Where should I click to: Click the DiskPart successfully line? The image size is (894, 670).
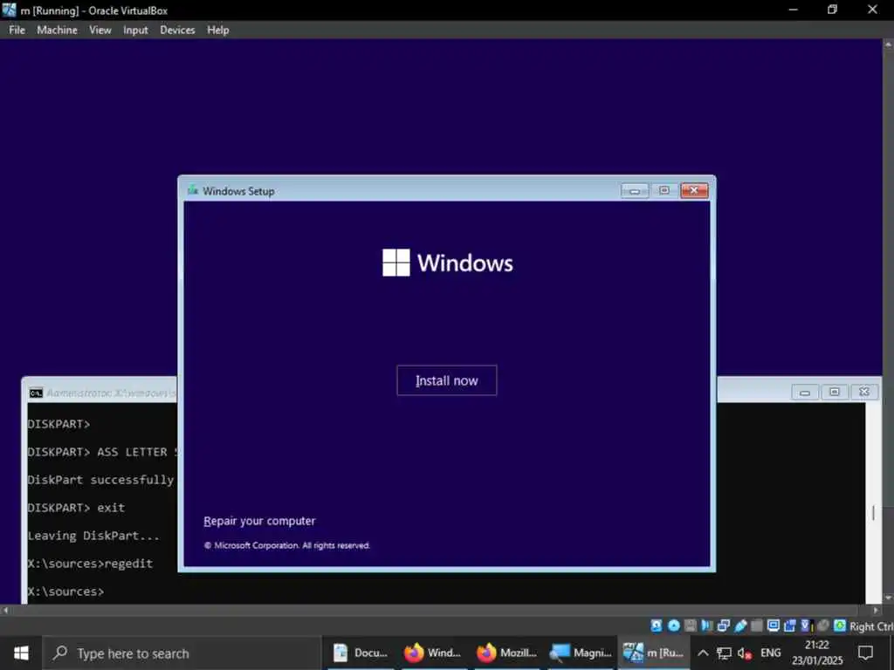point(101,480)
